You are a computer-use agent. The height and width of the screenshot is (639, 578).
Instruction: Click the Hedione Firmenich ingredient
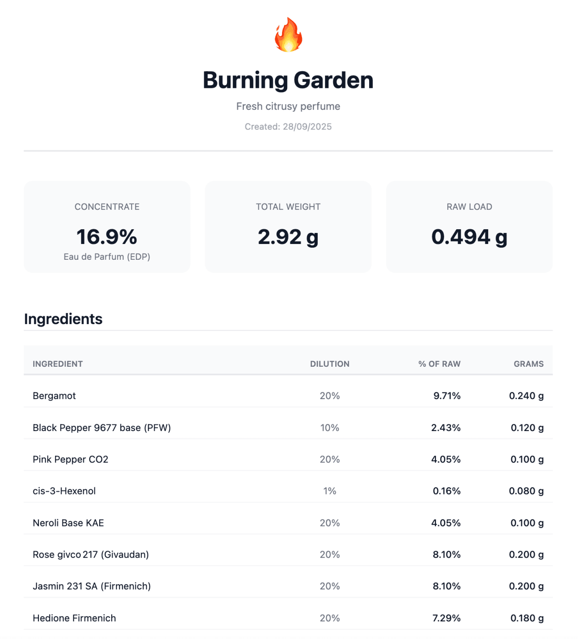click(x=75, y=618)
